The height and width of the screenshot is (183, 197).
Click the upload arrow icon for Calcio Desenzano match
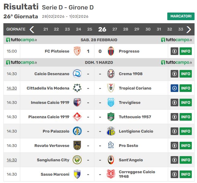point(174,74)
